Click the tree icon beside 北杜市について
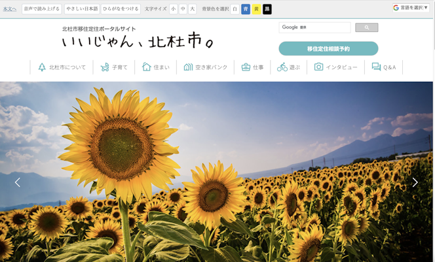Screen dimensions: 435x262 tap(42, 67)
